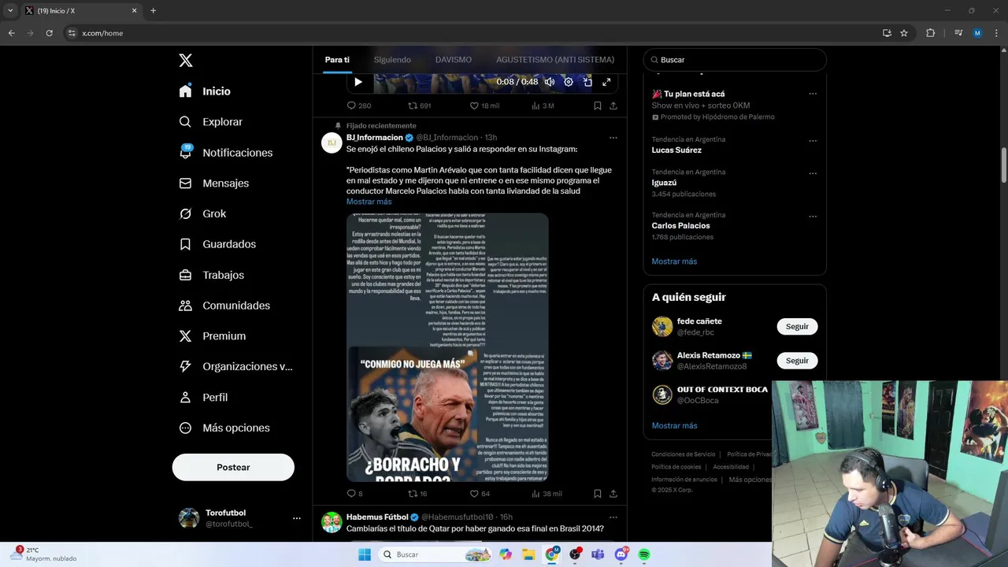Open more options for Carlos Palacios trend
1008x567 pixels.
(x=813, y=217)
